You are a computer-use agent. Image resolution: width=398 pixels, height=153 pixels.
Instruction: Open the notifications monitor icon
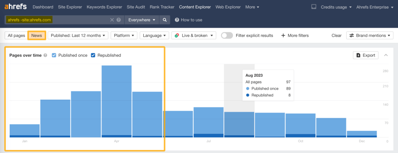(x=314, y=7)
